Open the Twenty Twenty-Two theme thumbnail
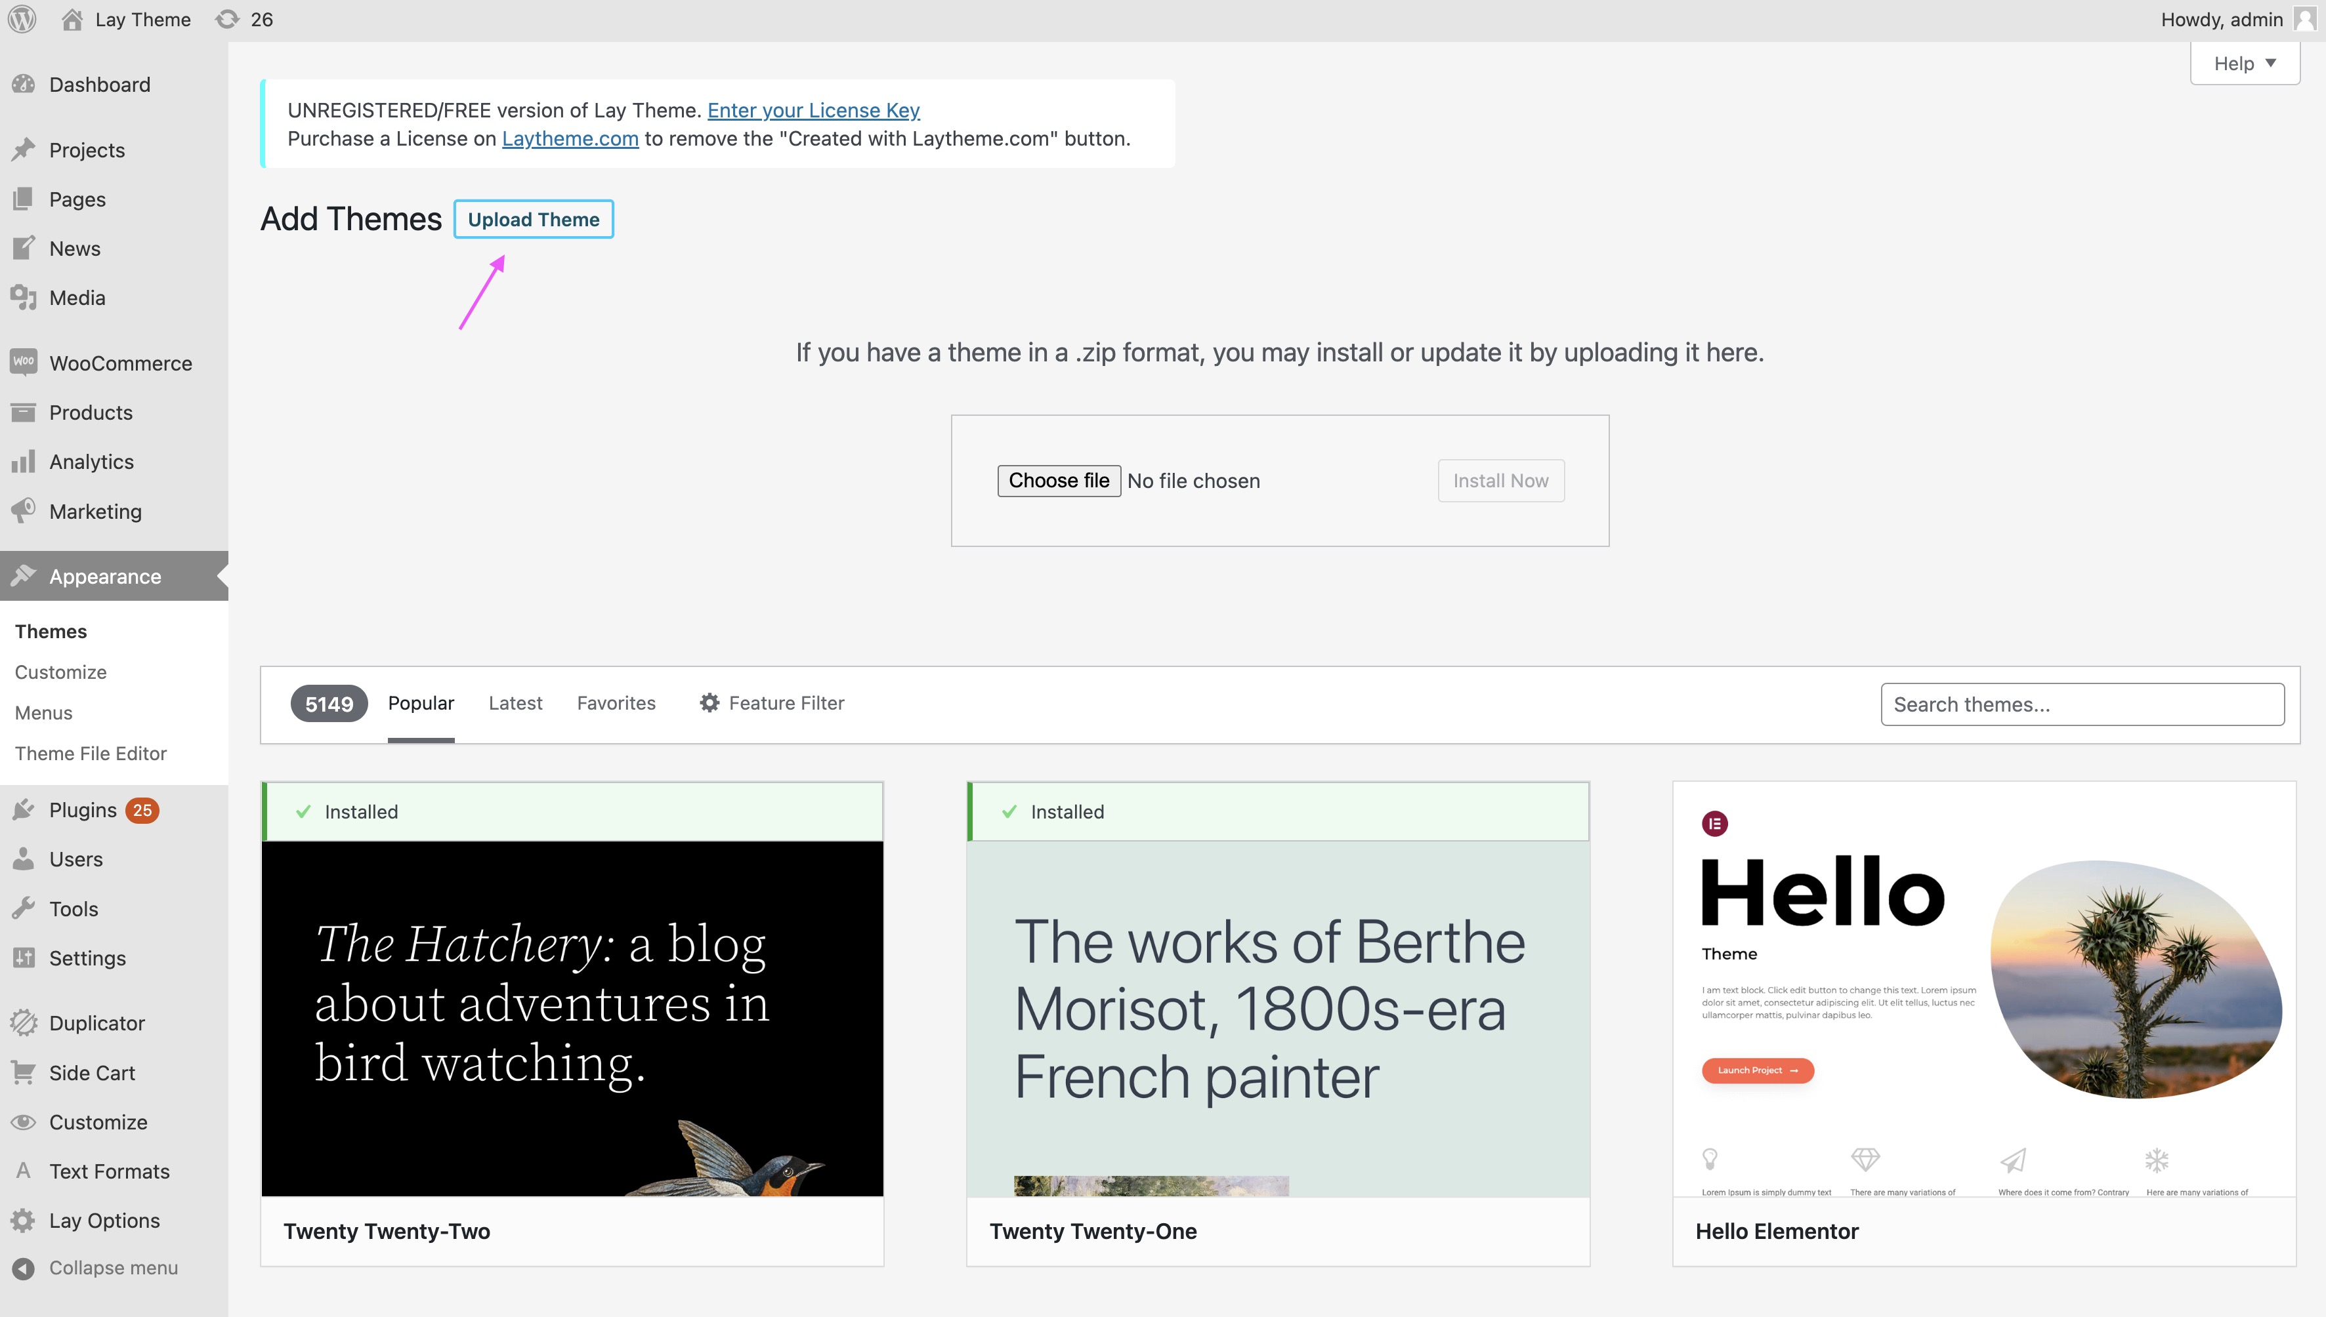The image size is (2326, 1317). pyautogui.click(x=572, y=1019)
